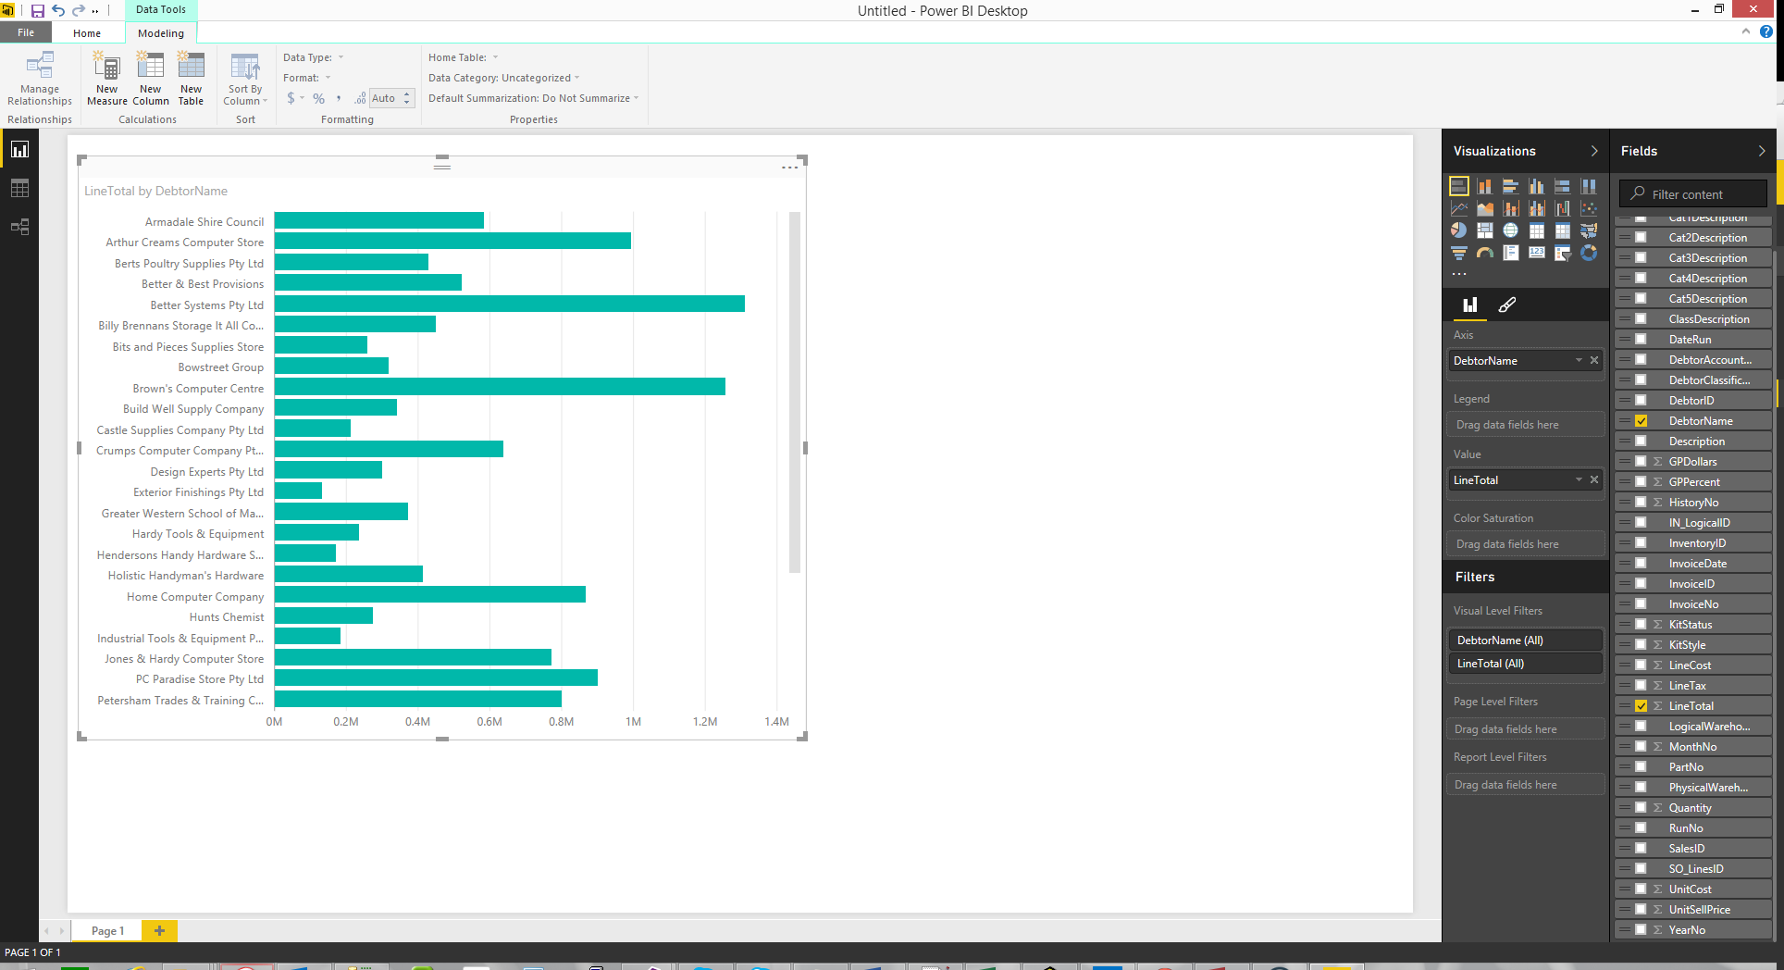The height and width of the screenshot is (970, 1784).
Task: Open the File menu
Action: (26, 32)
